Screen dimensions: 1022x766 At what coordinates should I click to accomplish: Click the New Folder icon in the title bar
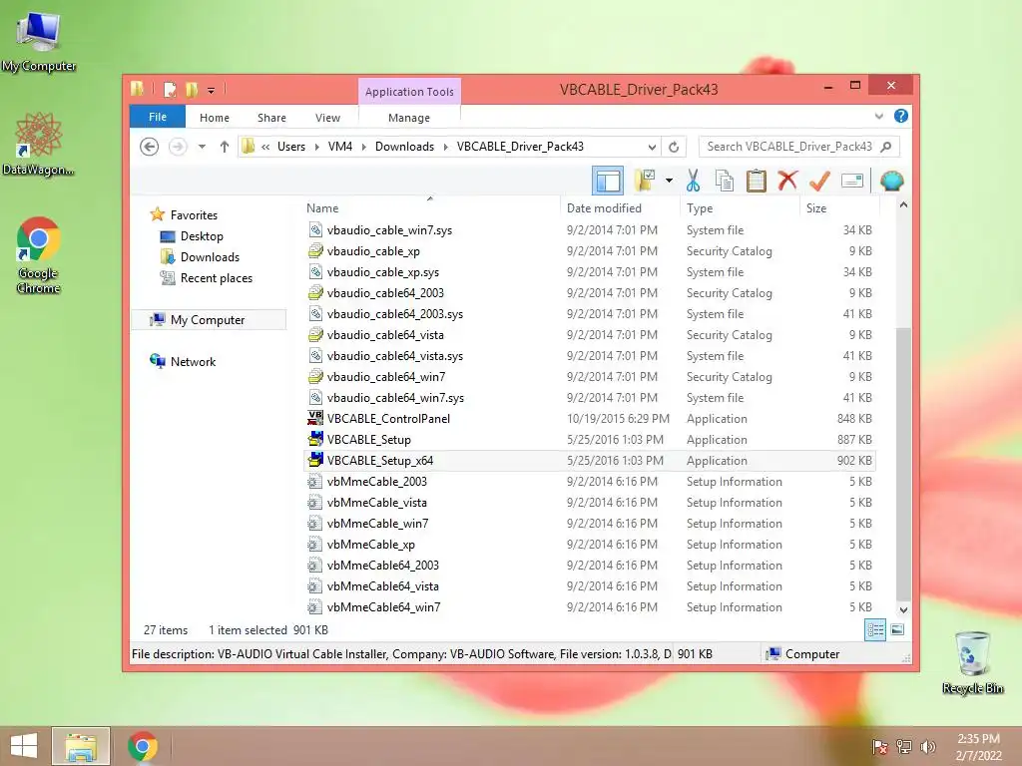coord(191,89)
